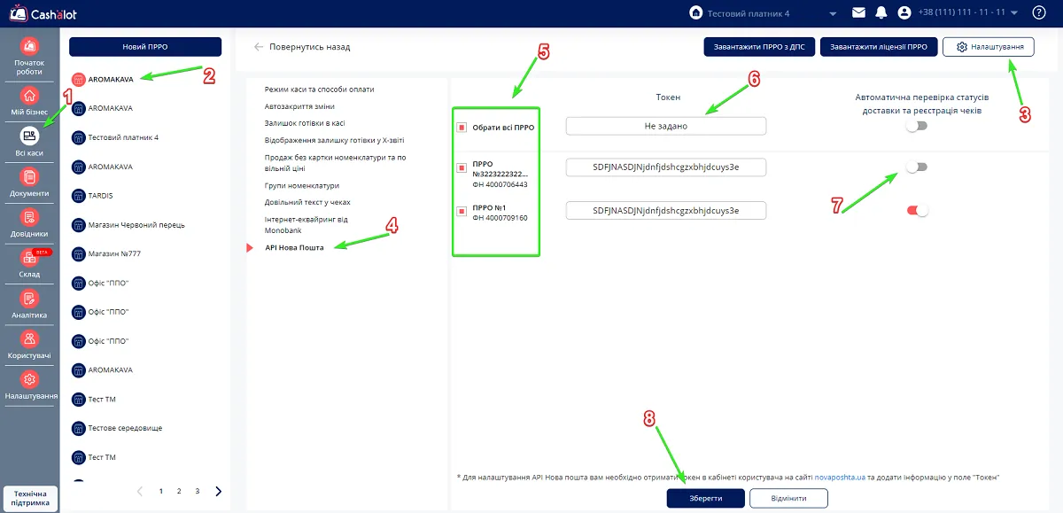This screenshot has width=1063, height=513.
Task: Enable the auto-check toggle for all ПРРО
Action: pyautogui.click(x=917, y=126)
